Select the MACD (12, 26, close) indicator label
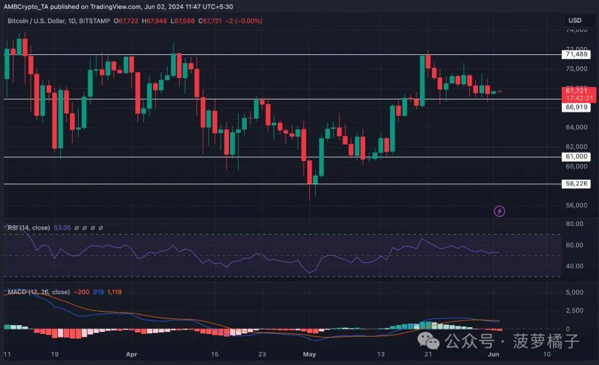The image size is (599, 365). coord(38,292)
